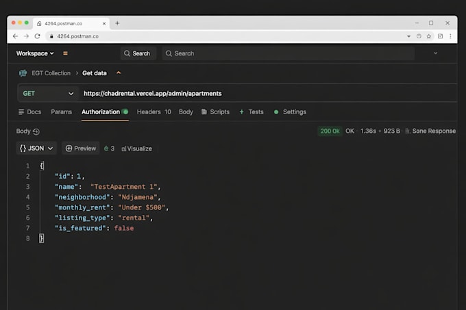Image resolution: width=466 pixels, height=310 pixels.
Task: Click the "rental" value
Action: pyautogui.click(x=134, y=218)
